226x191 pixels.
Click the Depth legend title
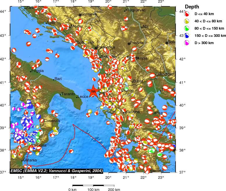click(192, 7)
